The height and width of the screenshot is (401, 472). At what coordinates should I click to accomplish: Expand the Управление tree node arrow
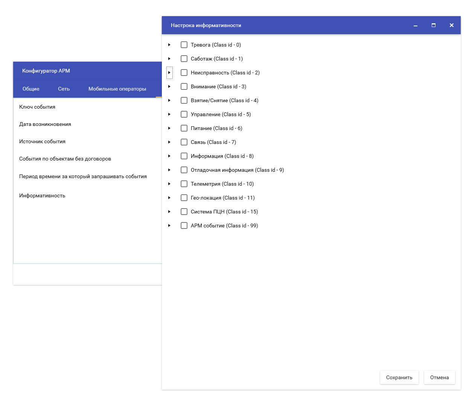tap(169, 114)
